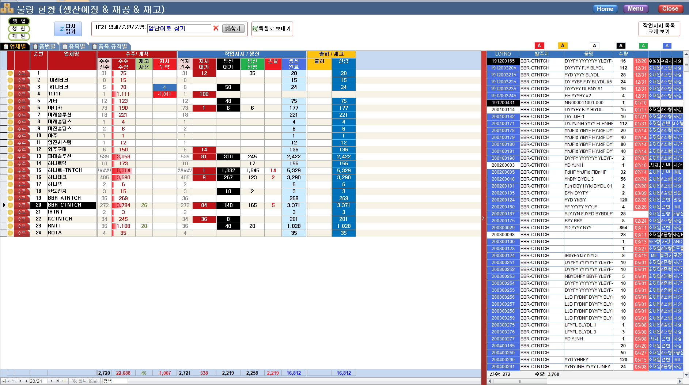The image size is (689, 385).
Task: Click the LOTNO column header
Action: click(x=503, y=54)
